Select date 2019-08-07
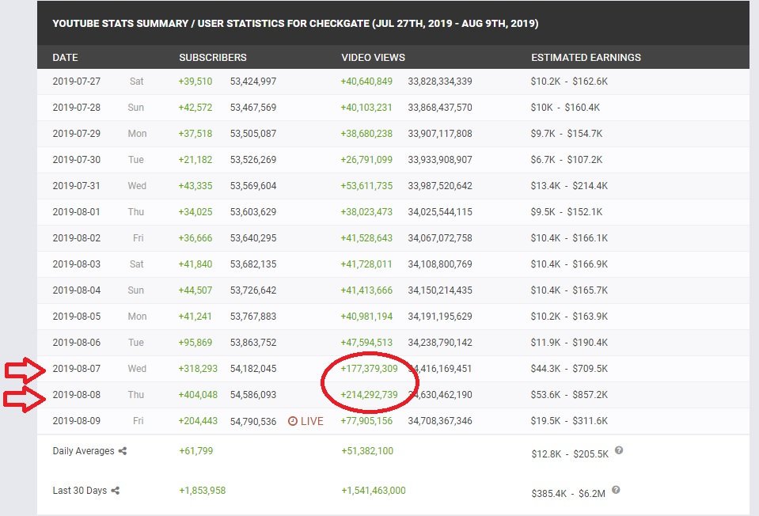Viewport: 759px width, 516px height. pyautogui.click(x=77, y=369)
